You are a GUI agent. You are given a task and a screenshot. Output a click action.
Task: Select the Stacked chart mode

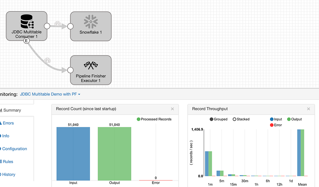coord(241,119)
